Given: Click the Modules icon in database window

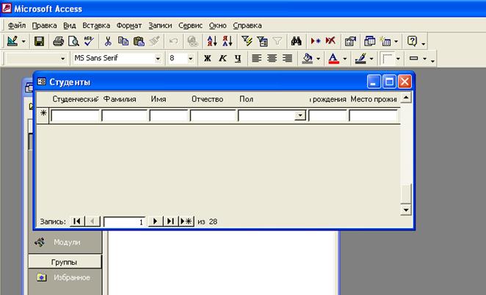Looking at the screenshot, I should [x=40, y=242].
